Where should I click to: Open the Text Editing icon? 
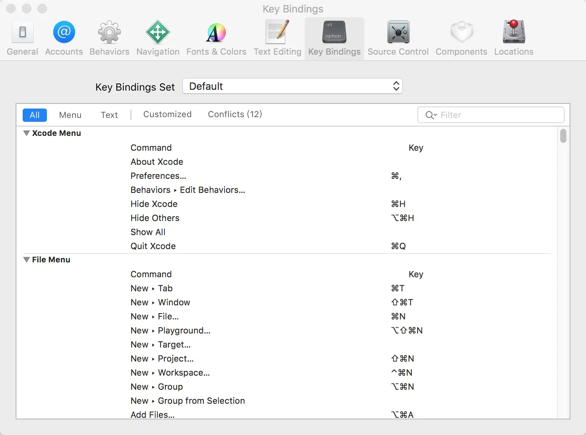pos(277,32)
